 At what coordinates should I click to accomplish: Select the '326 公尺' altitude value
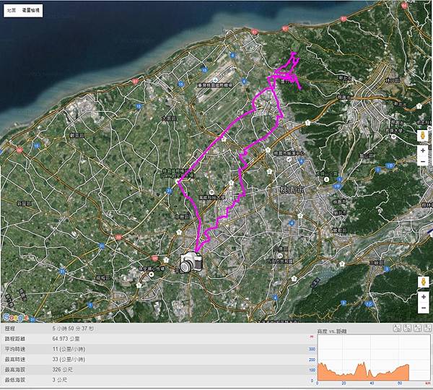(x=62, y=370)
